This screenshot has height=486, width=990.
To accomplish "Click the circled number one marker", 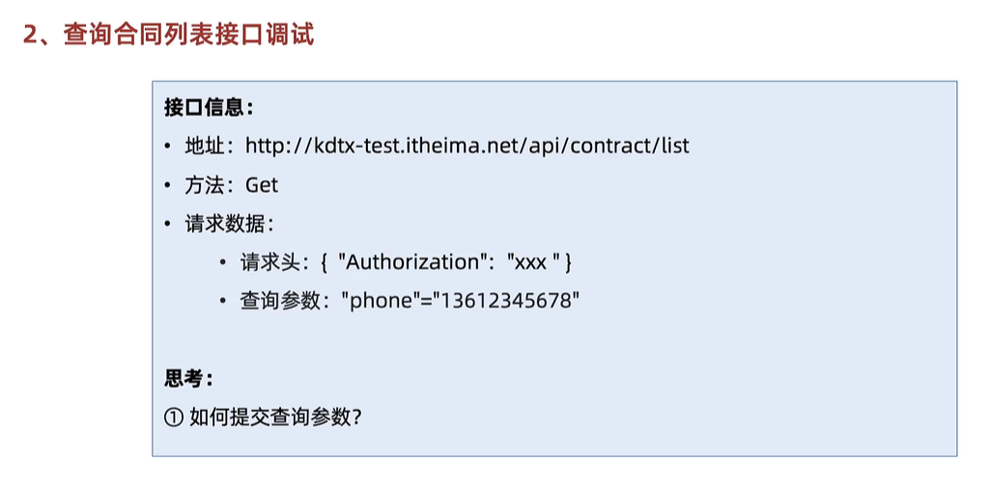I will [x=173, y=418].
